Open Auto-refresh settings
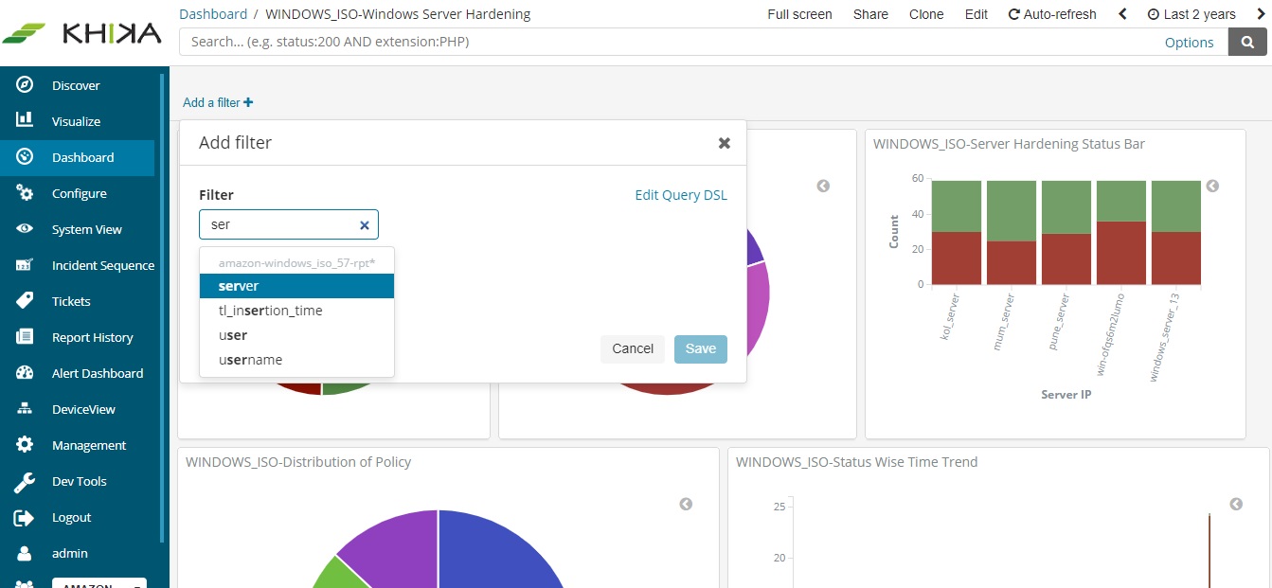 [1052, 14]
